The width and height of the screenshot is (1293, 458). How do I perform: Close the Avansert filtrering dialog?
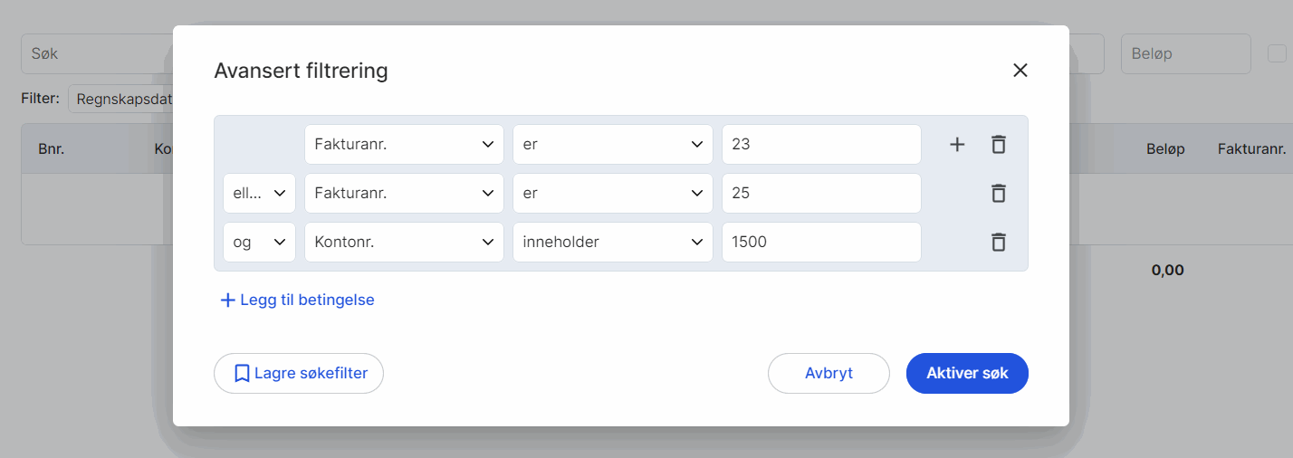click(1020, 71)
